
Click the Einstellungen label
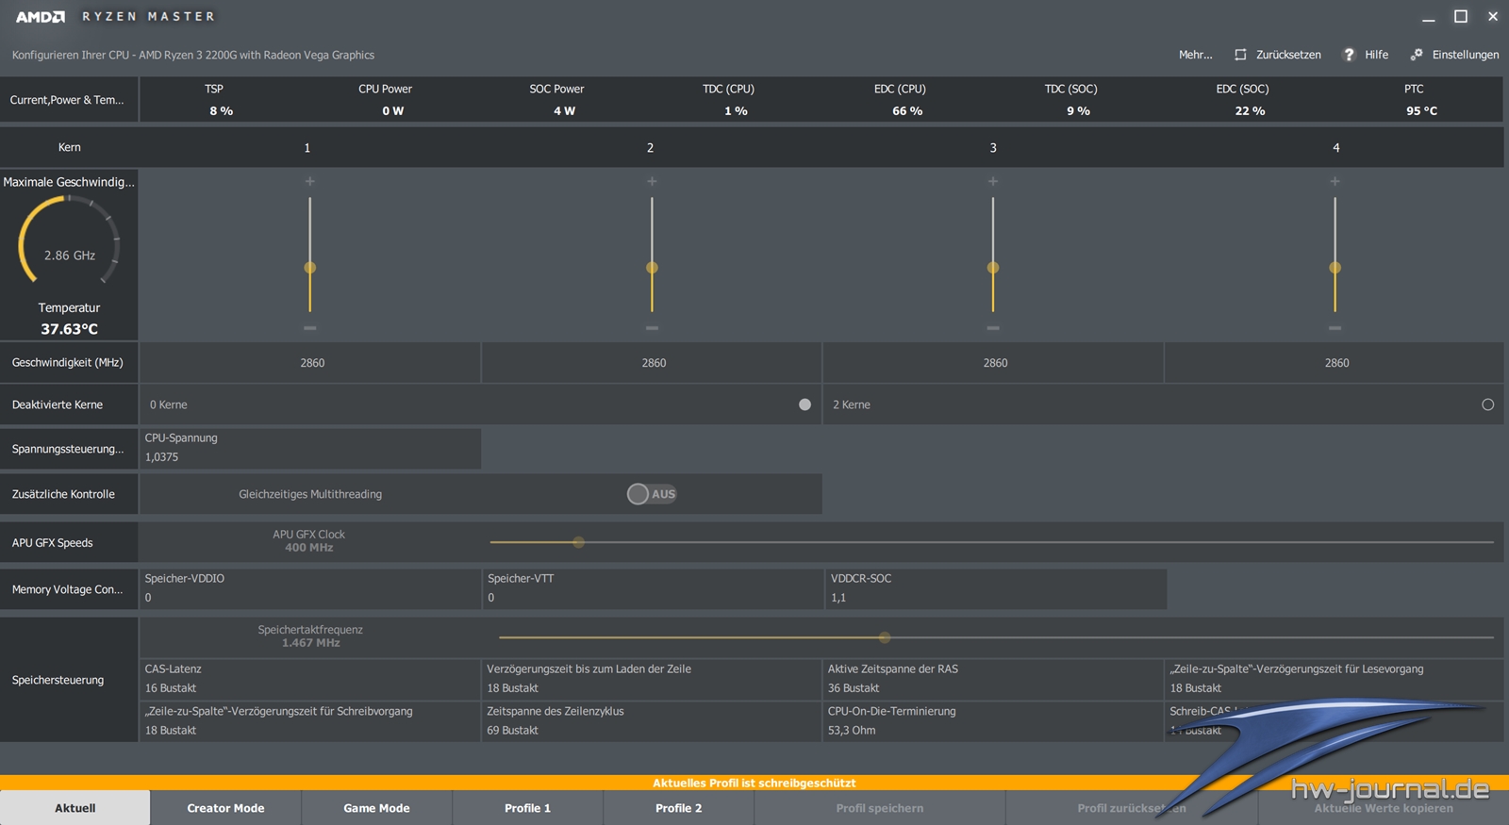pyautogui.click(x=1465, y=55)
